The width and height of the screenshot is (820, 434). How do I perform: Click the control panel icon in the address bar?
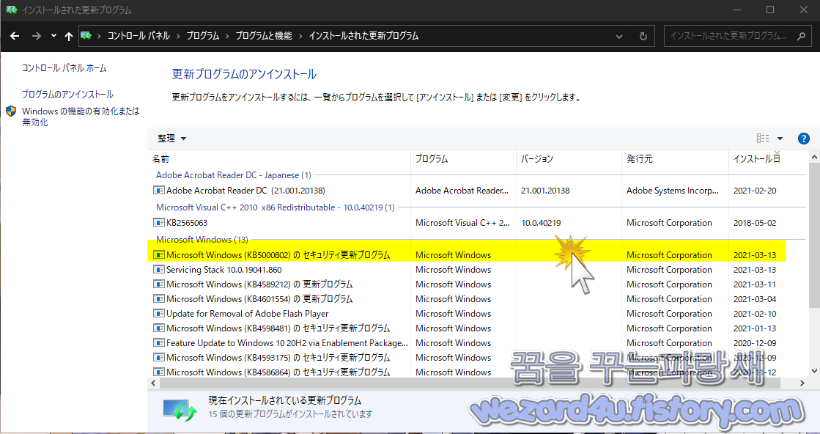(x=86, y=36)
